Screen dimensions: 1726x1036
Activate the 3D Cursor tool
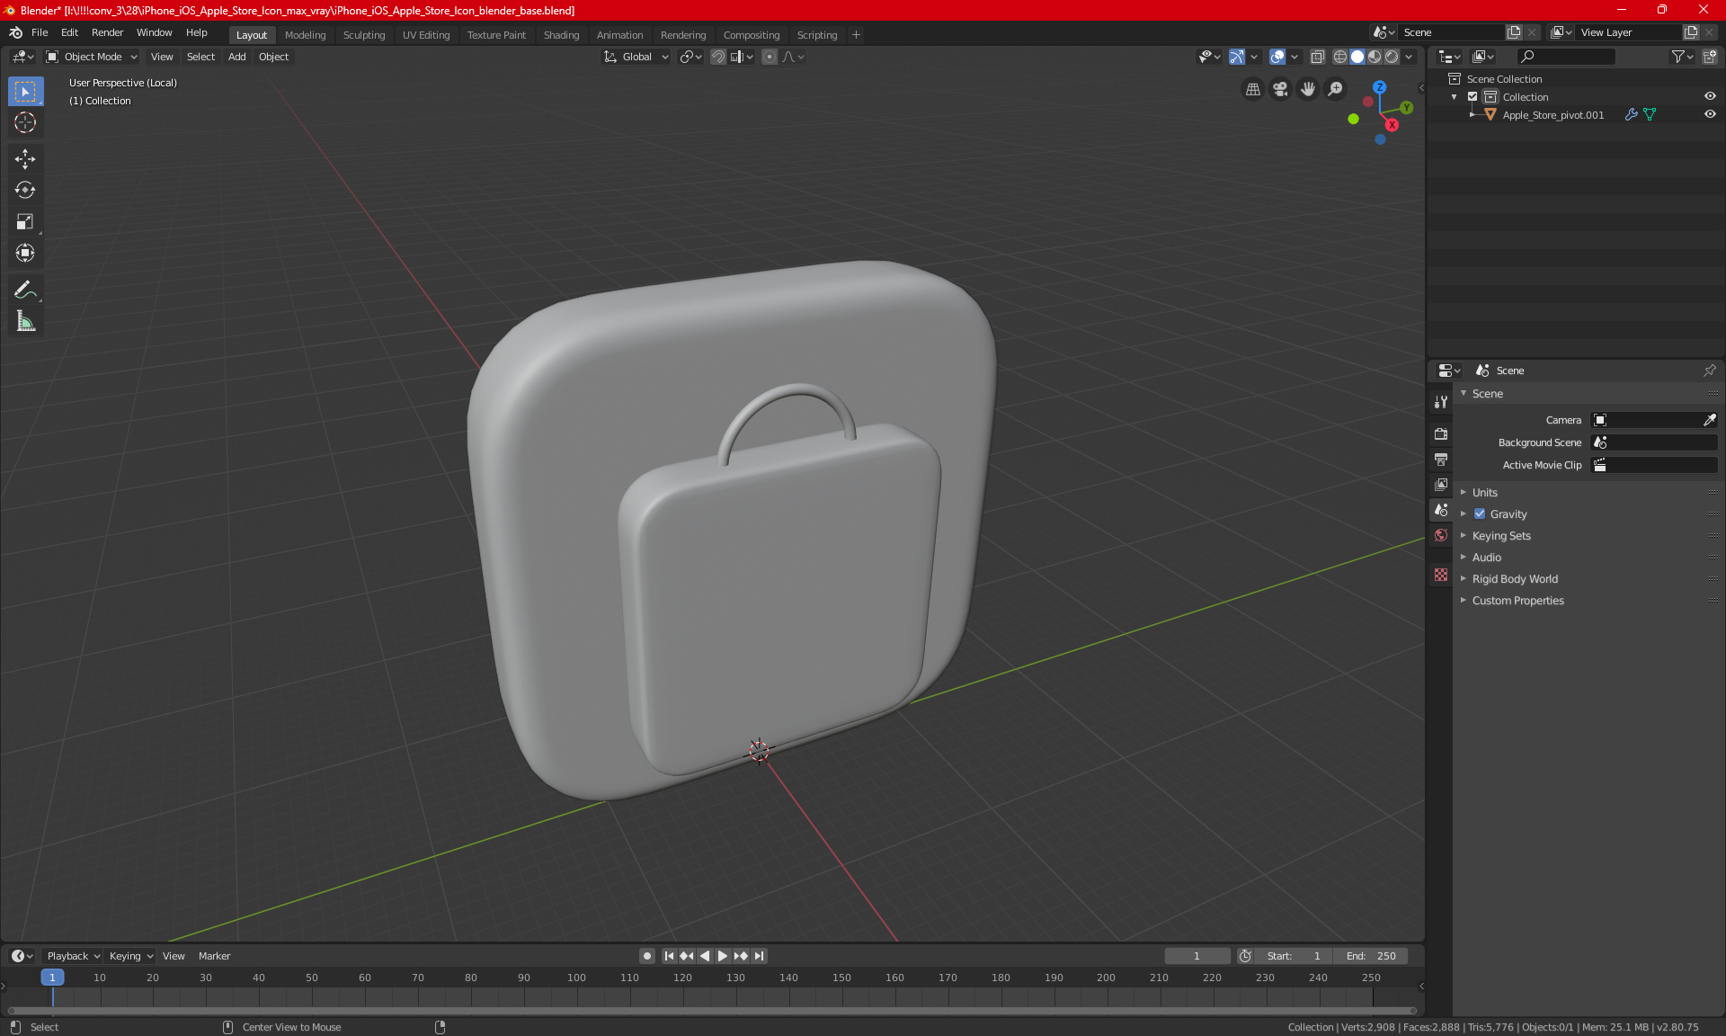click(25, 122)
